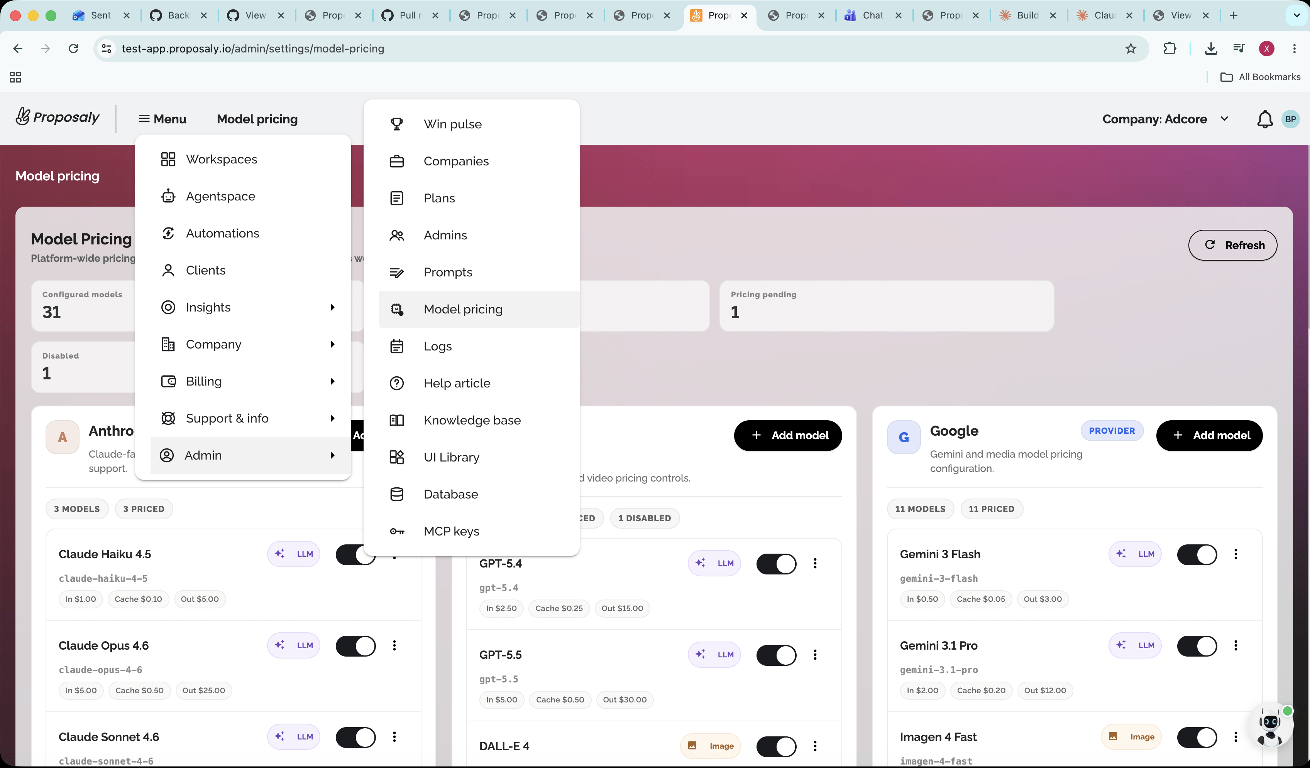Click the Plans document icon
1310x768 pixels.
pos(397,198)
